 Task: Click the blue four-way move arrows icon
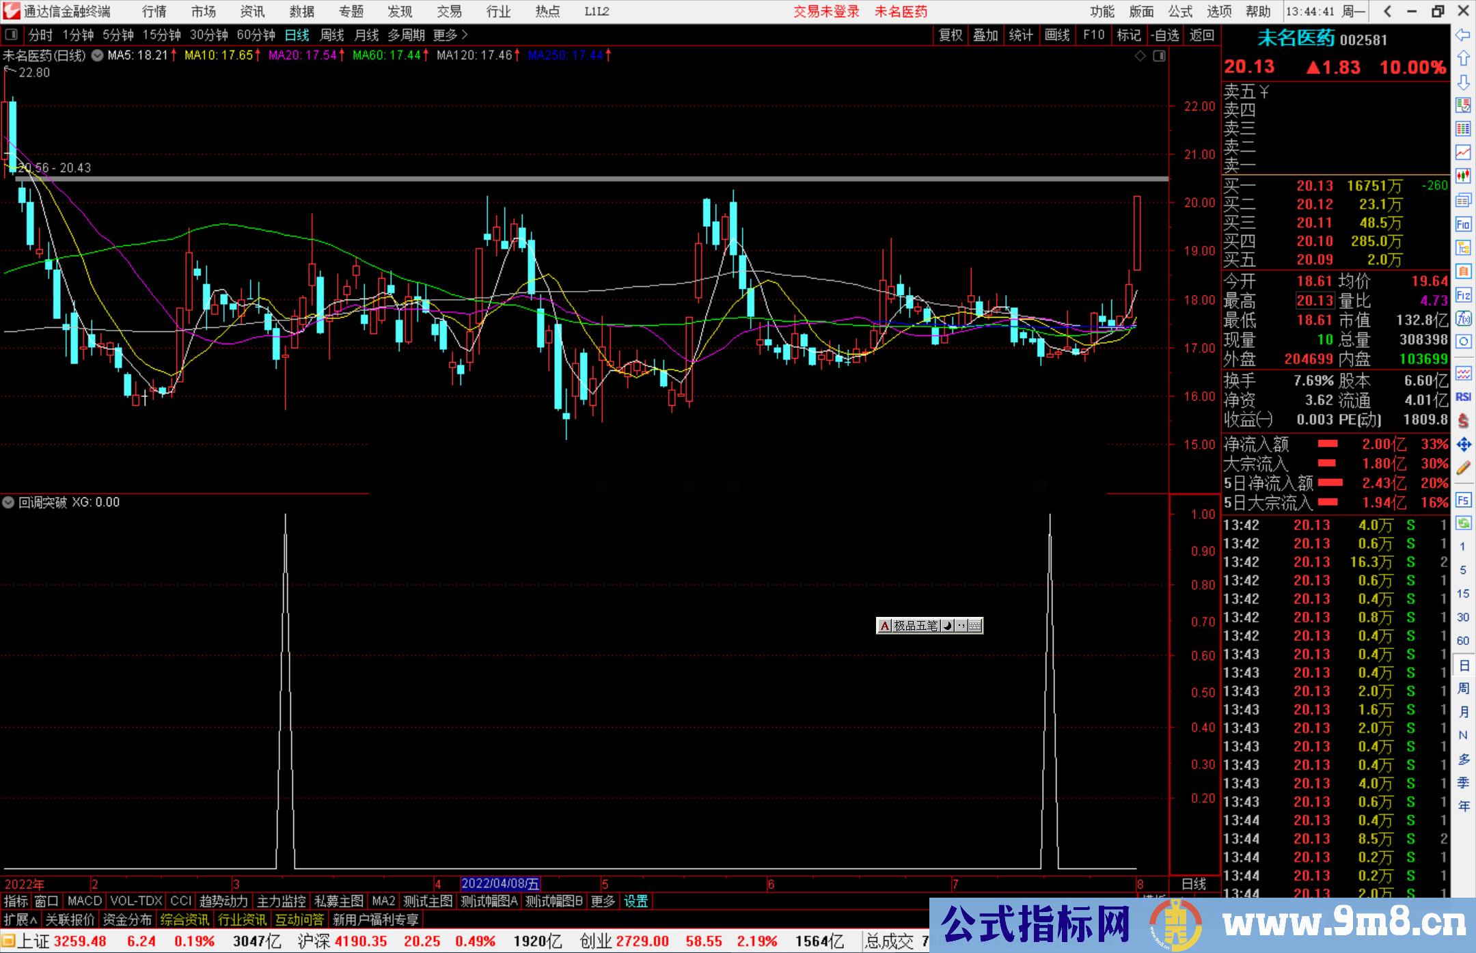(1463, 445)
